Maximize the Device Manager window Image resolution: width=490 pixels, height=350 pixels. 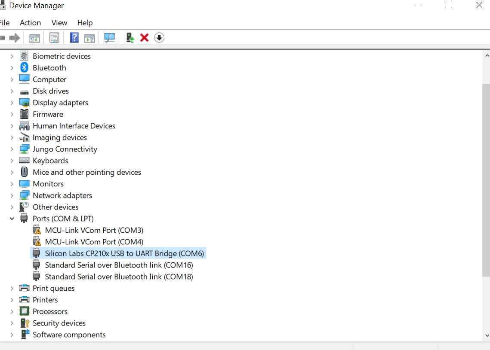point(449,5)
